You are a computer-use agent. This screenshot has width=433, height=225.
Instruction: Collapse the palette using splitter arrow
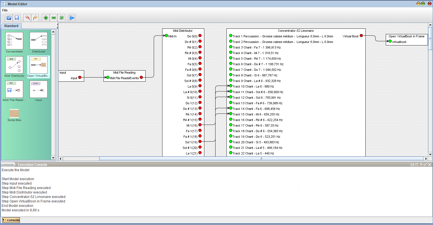click(x=58, y=25)
